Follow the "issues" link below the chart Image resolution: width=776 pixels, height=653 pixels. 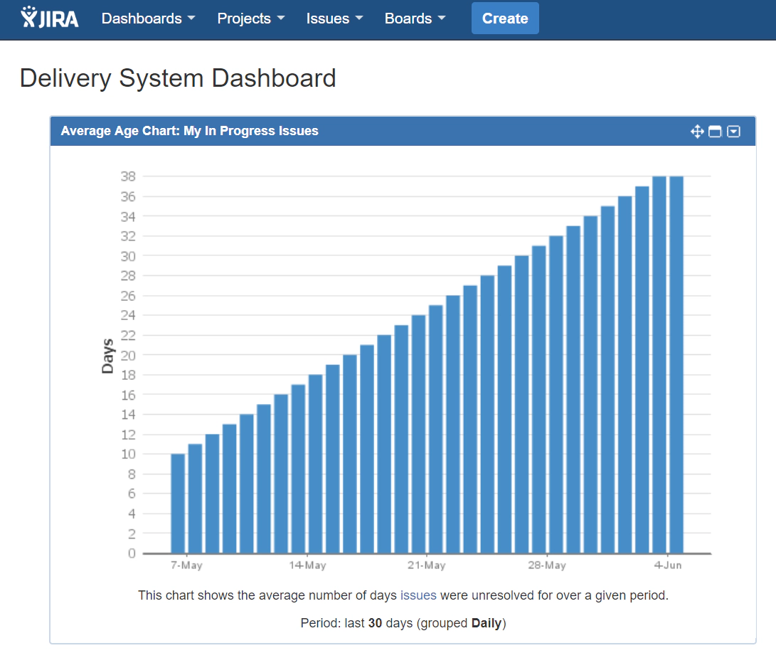coord(418,595)
